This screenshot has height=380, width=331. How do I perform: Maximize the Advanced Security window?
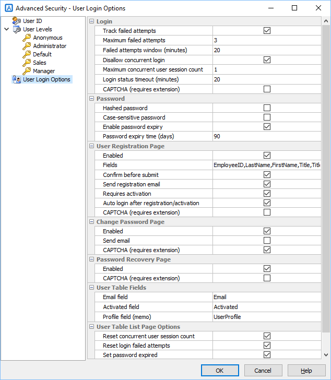click(x=294, y=8)
